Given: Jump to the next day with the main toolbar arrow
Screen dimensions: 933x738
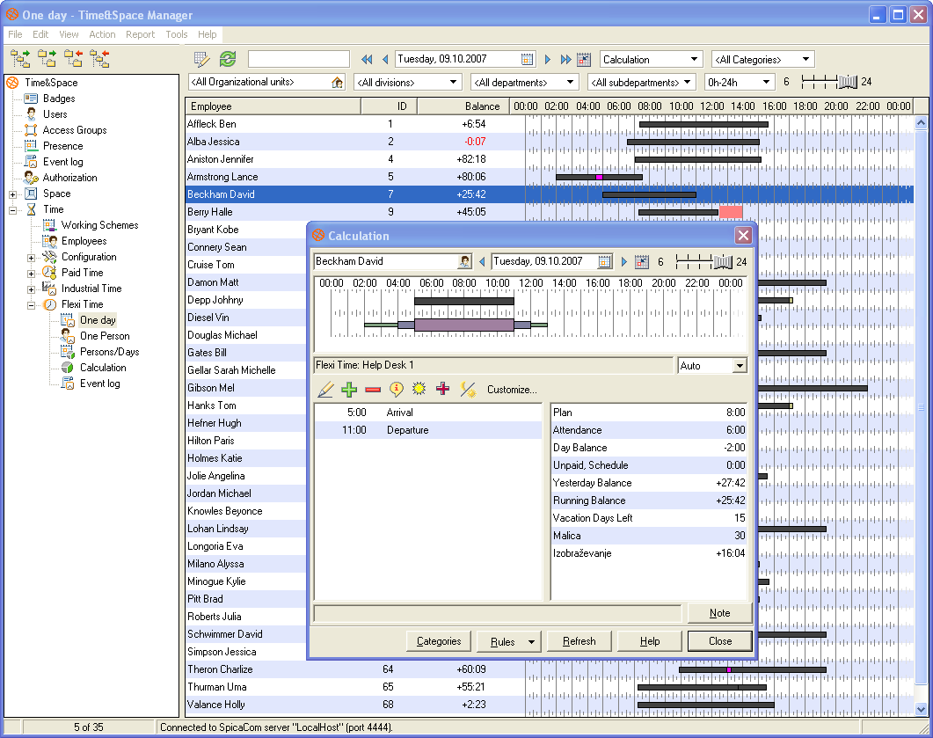Looking at the screenshot, I should [x=548, y=60].
